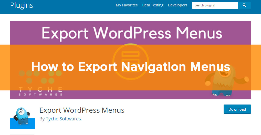Open the Developers link
Image resolution: width=261 pixels, height=135 pixels.
tap(178, 5)
